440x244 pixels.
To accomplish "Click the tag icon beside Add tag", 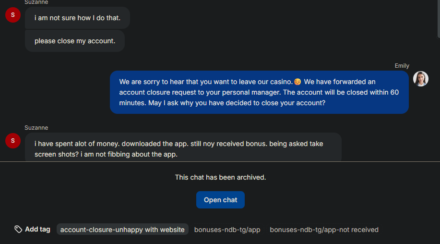I will click(18, 229).
